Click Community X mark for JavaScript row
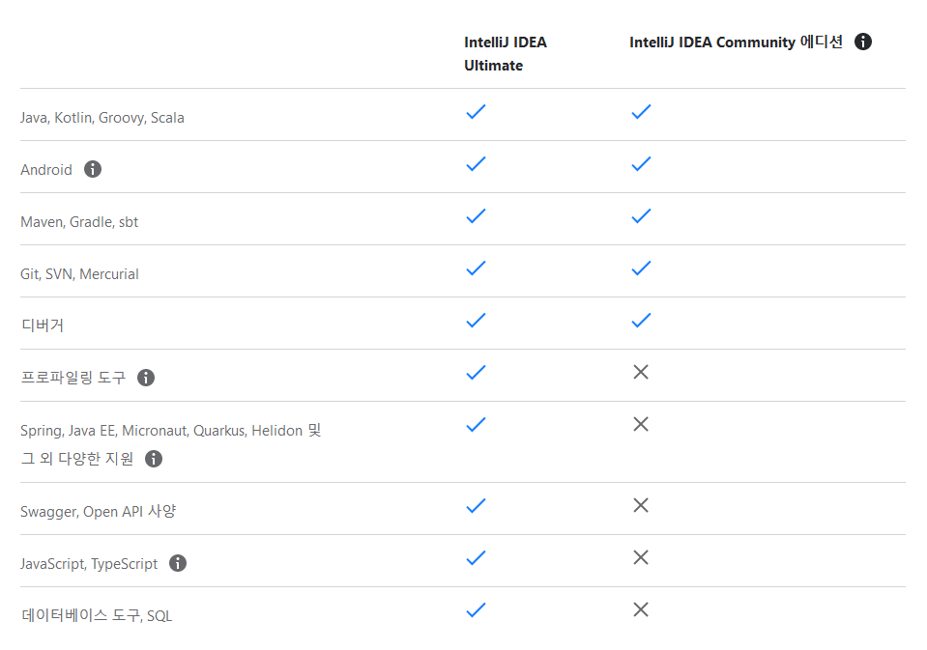Image resolution: width=927 pixels, height=650 pixels. (641, 557)
